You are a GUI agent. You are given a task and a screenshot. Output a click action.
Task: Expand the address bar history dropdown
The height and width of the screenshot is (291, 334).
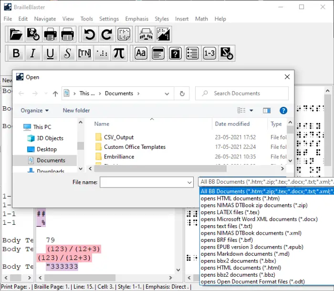[x=167, y=94]
